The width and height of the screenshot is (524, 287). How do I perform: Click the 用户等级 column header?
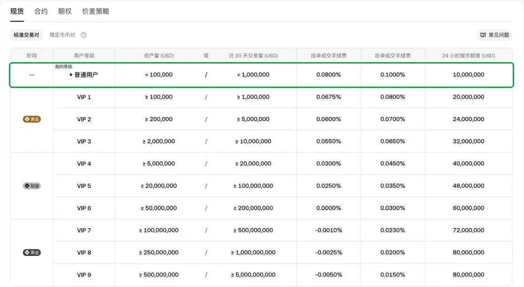click(84, 56)
